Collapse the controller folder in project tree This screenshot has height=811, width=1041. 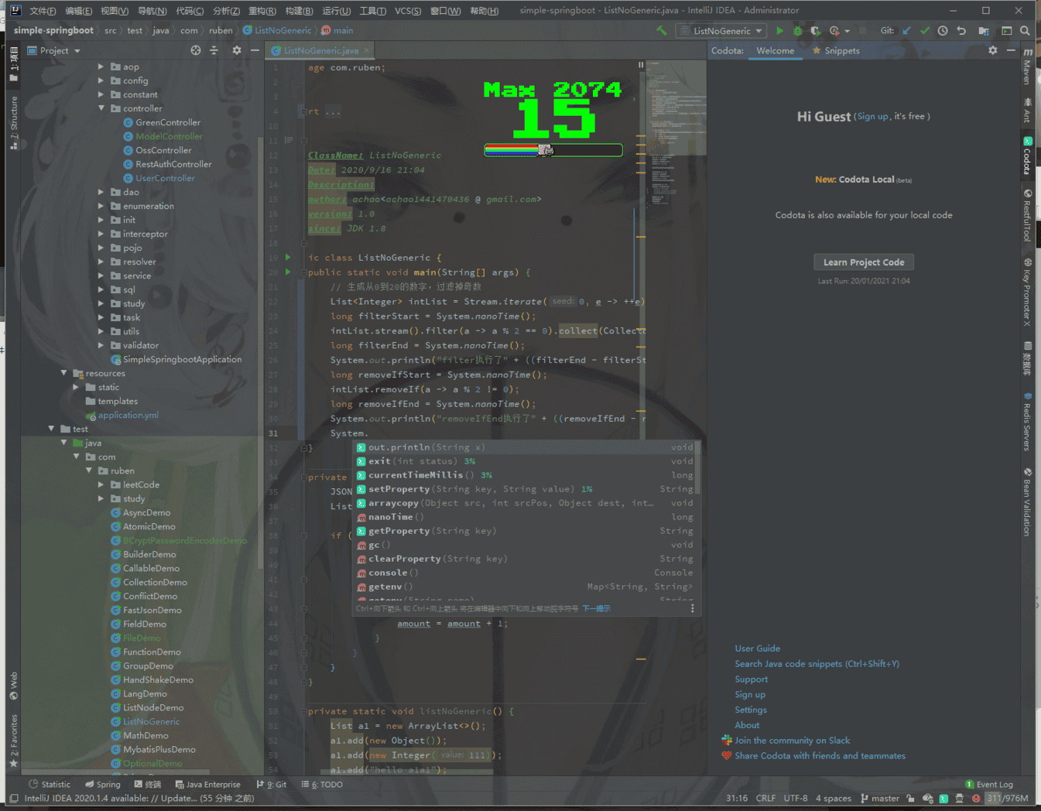click(101, 108)
